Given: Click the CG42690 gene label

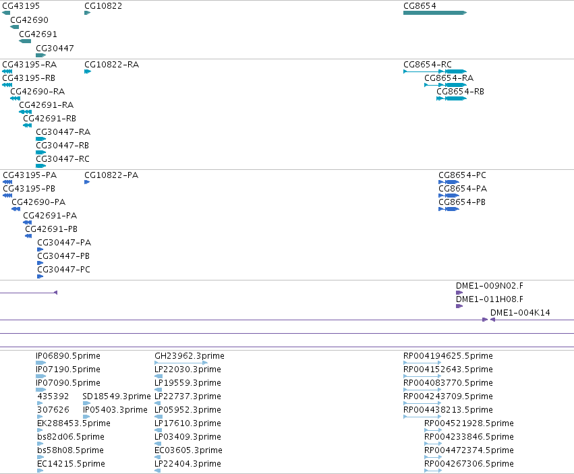Looking at the screenshot, I should point(29,20).
